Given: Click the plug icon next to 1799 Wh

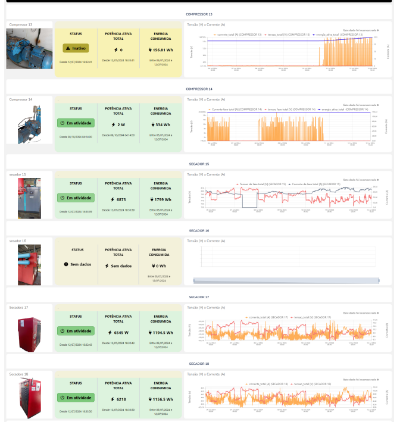Looking at the screenshot, I should [x=152, y=199].
